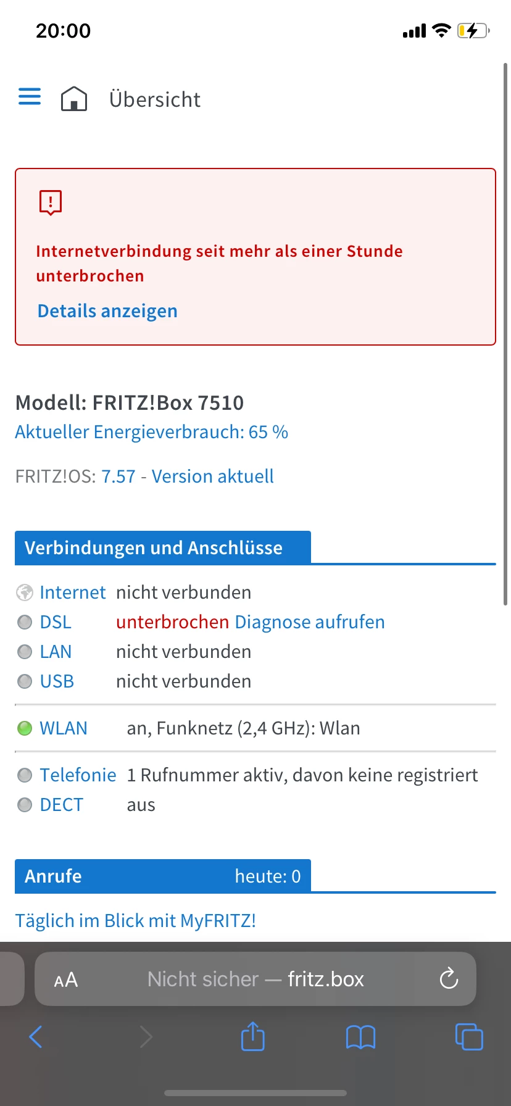Tap the green WLAN status indicator
Screen dimensions: 511x1106
pyautogui.click(x=25, y=728)
